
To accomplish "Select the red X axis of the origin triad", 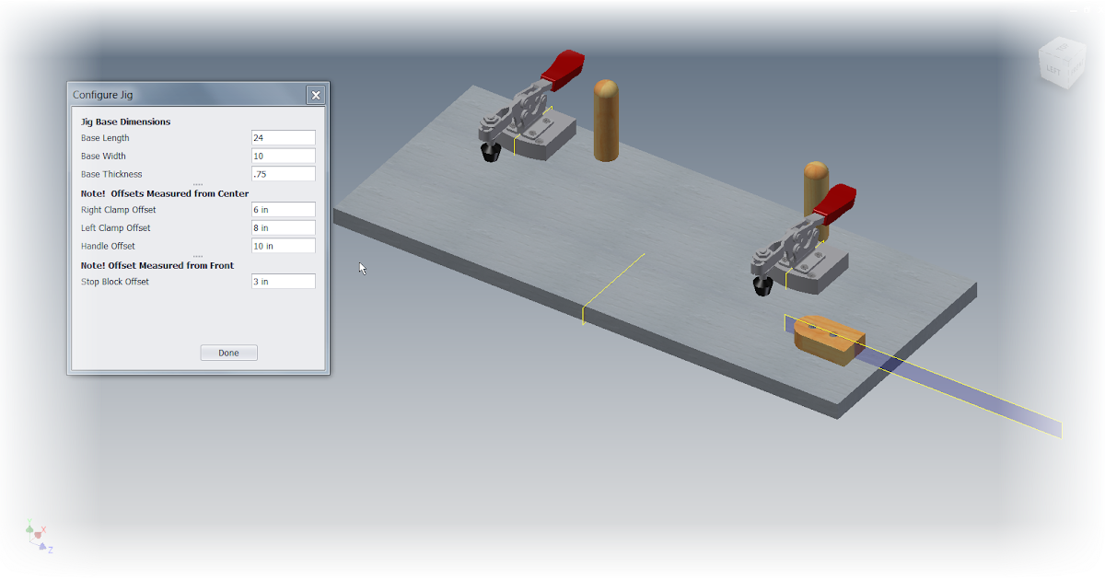I will tap(38, 535).
